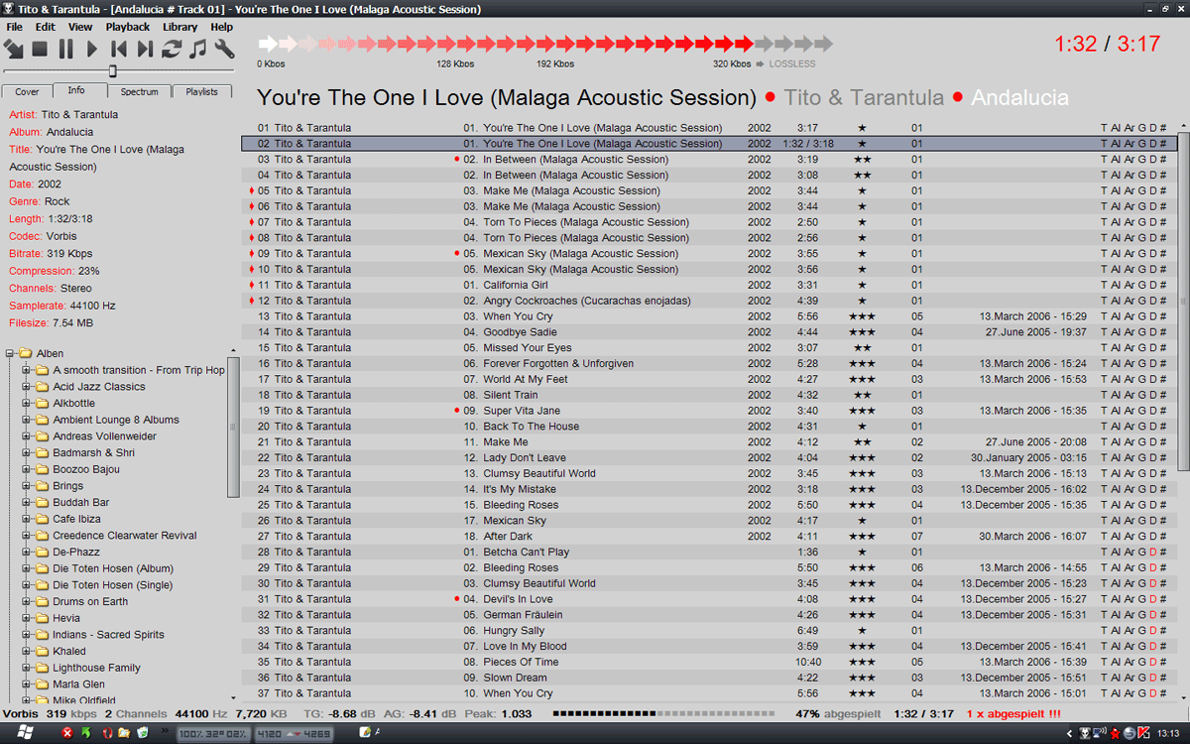Click the open-files arrow icon in the toolbar
1190x744 pixels.
[13, 49]
